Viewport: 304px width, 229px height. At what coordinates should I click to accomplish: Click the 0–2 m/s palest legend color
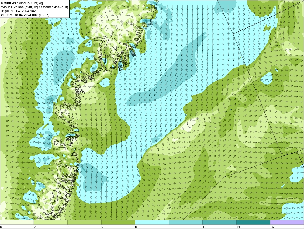pos(17,222)
